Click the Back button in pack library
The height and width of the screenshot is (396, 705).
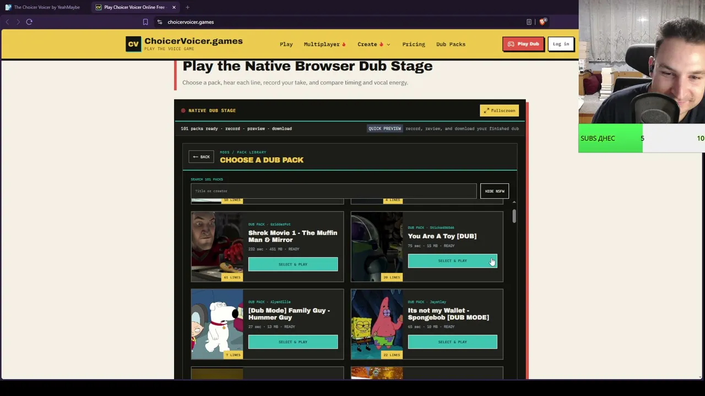click(x=201, y=157)
